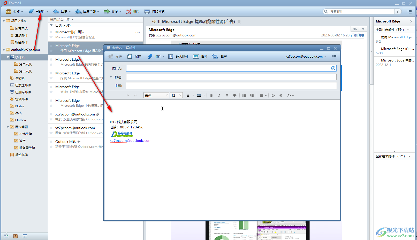Image resolution: width=417 pixels, height=240 pixels.
Task: Toggle underline formatting in compose editor
Action: (227, 95)
